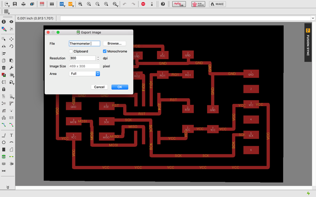316x197 pixels.
Task: Toggle the Show eye icon tool
Action: click(12, 22)
